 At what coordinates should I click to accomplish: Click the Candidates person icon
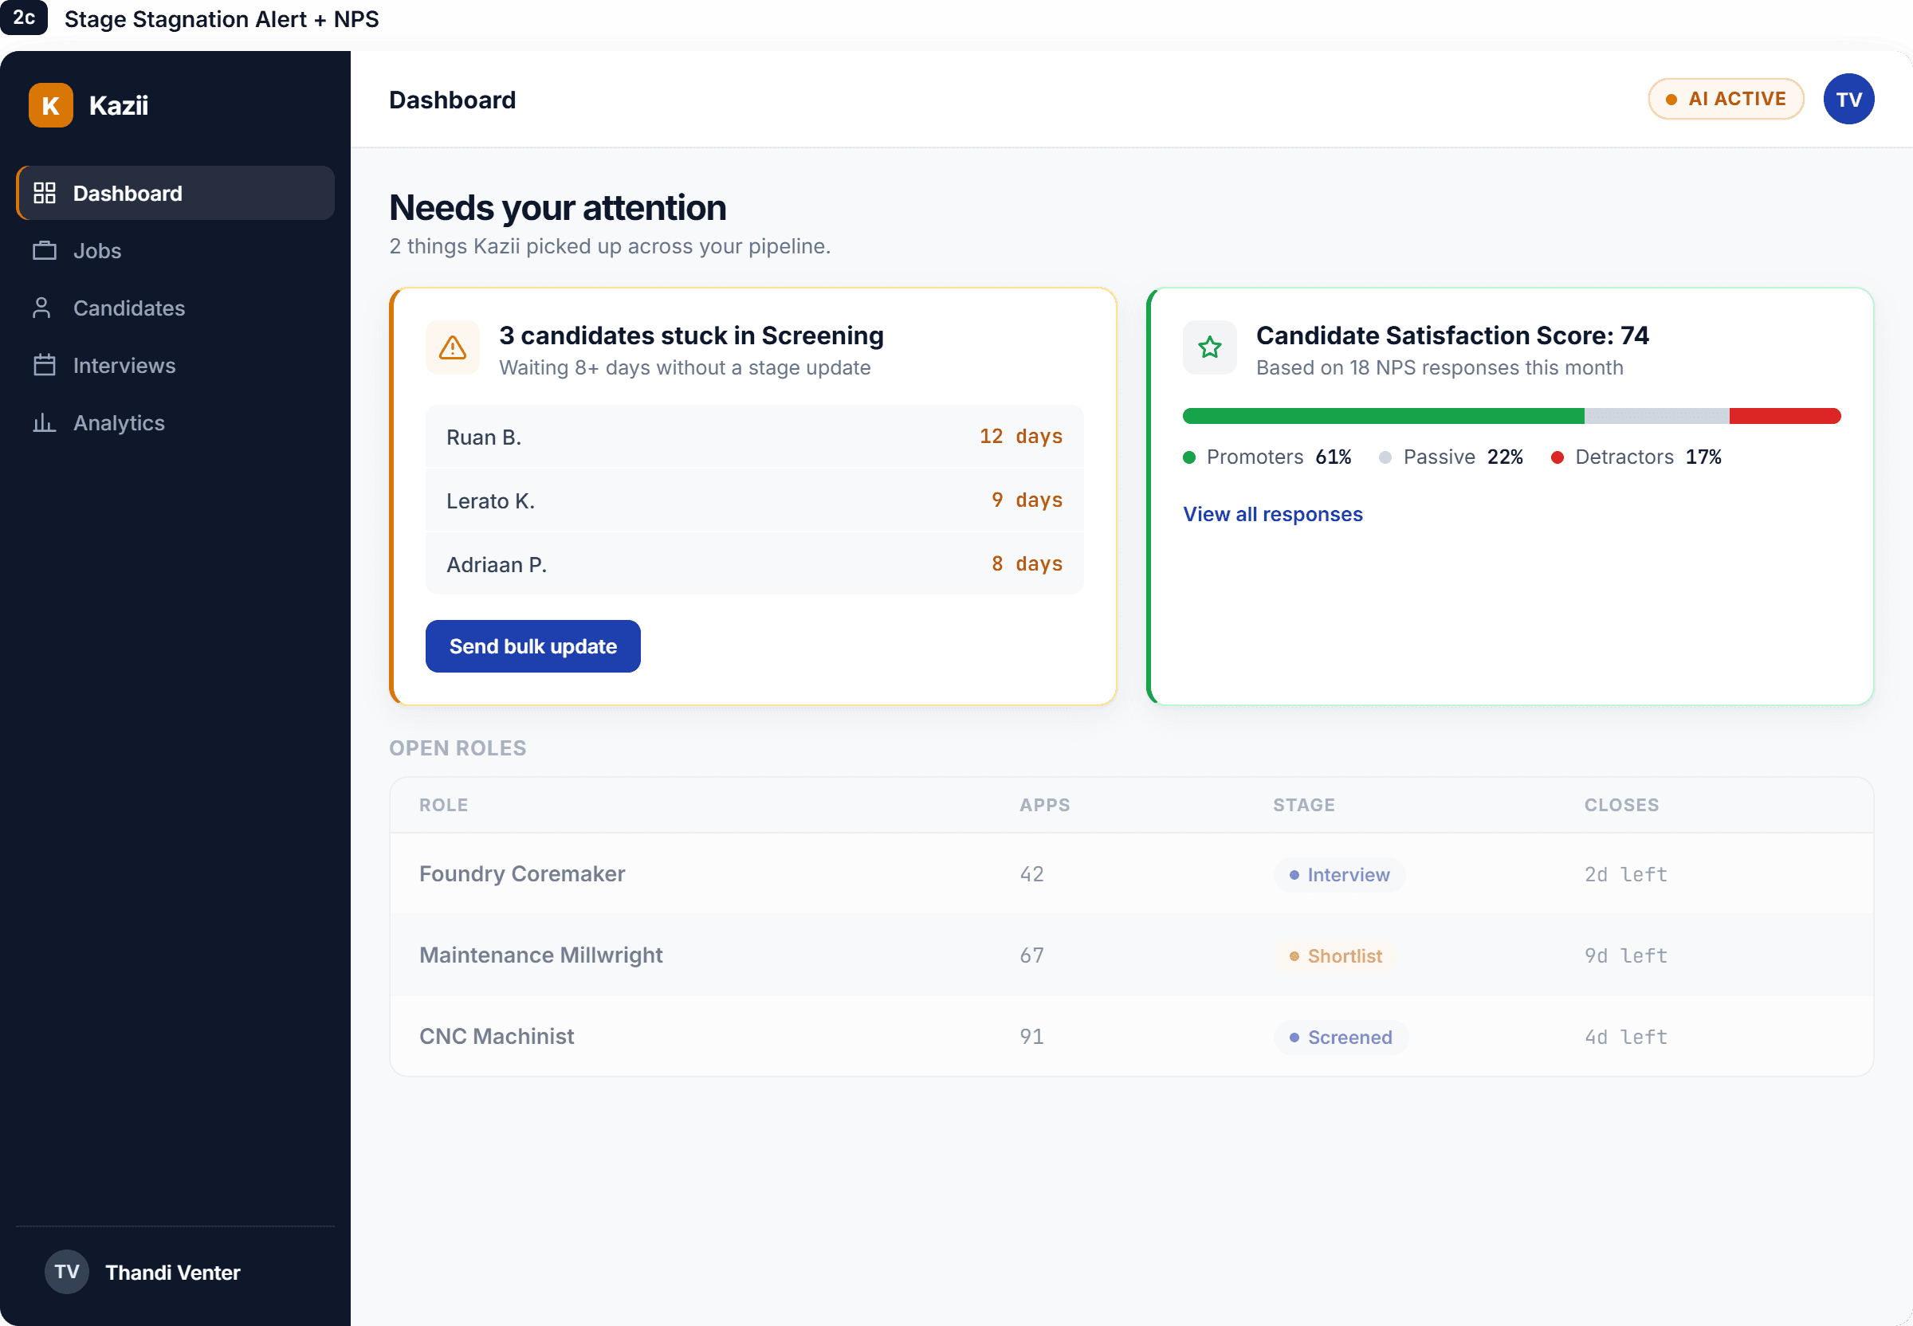click(x=41, y=308)
